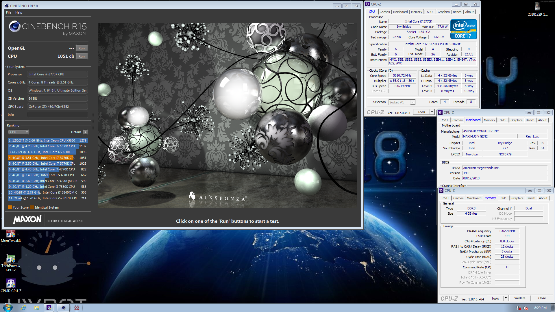Click the Core Voltage 1.616 V value
The image size is (555, 312).
(x=439, y=37)
